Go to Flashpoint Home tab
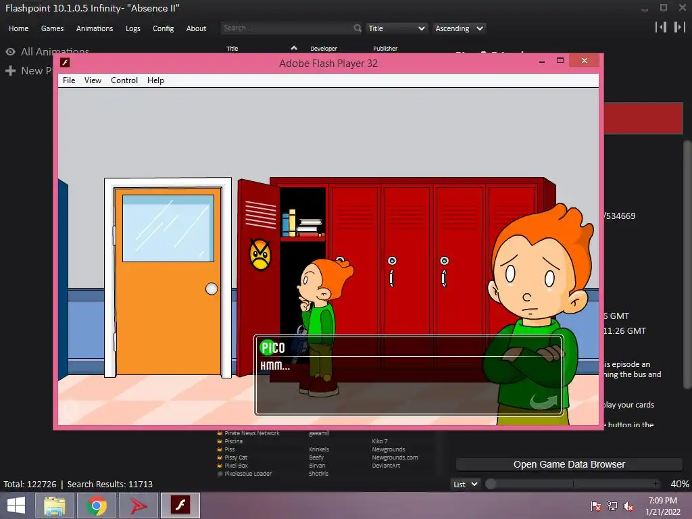The image size is (692, 519). coord(18,28)
